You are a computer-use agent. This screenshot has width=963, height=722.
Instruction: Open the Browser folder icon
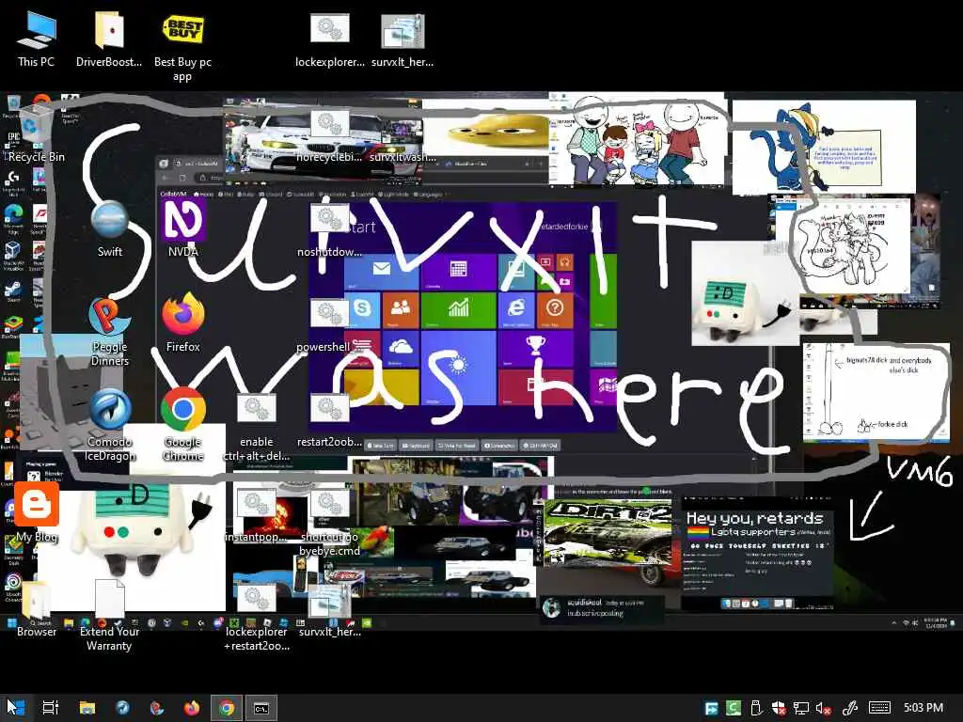(x=37, y=611)
